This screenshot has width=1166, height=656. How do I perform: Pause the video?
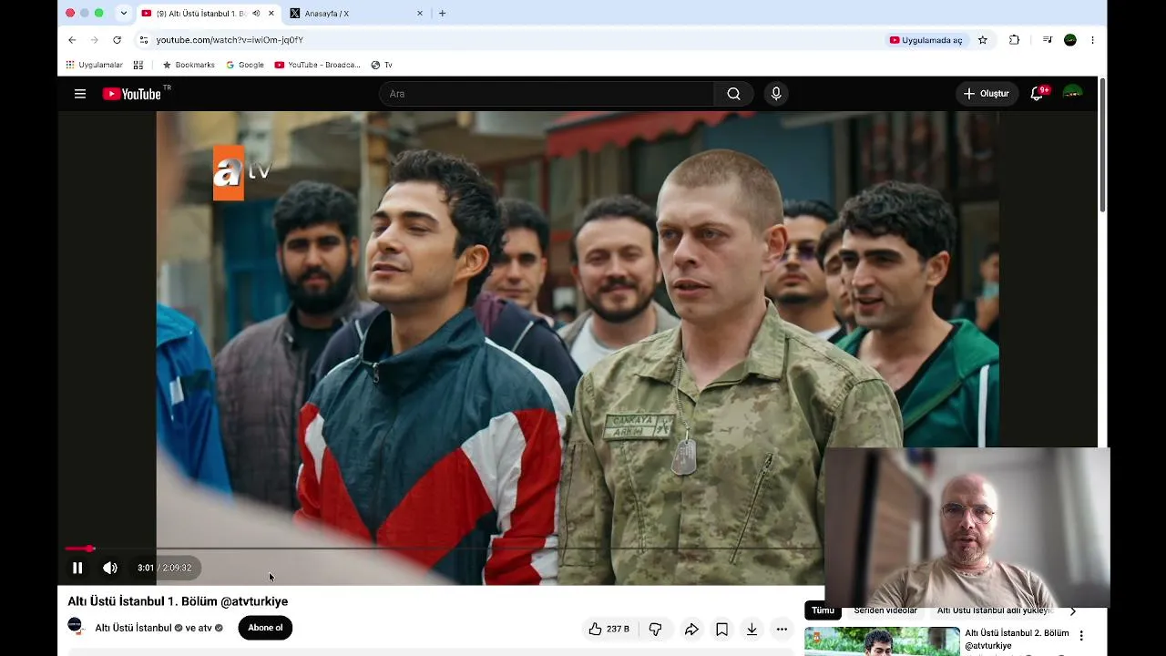pos(77,568)
